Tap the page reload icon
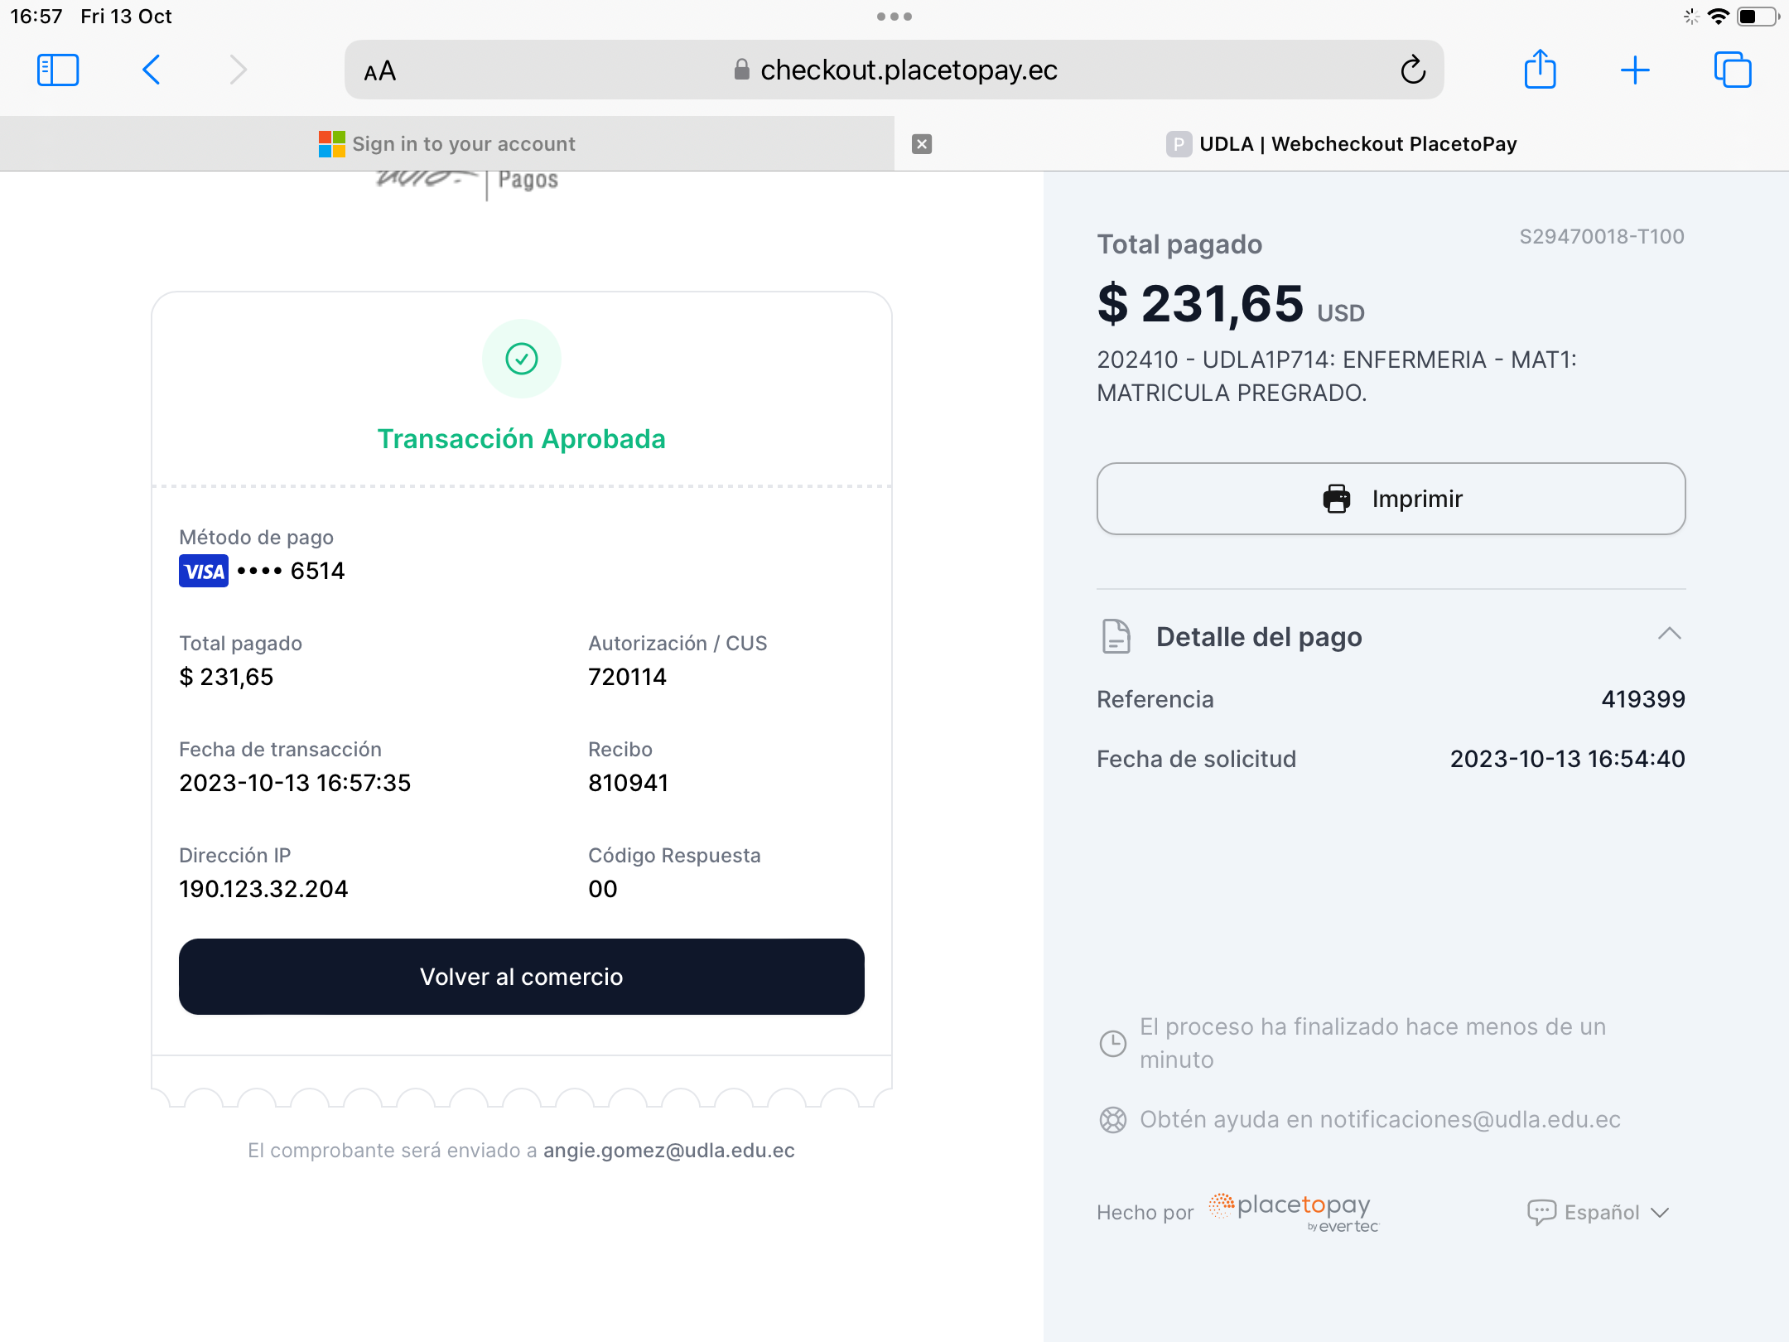Viewport: 1789px width, 1342px height. tap(1413, 70)
